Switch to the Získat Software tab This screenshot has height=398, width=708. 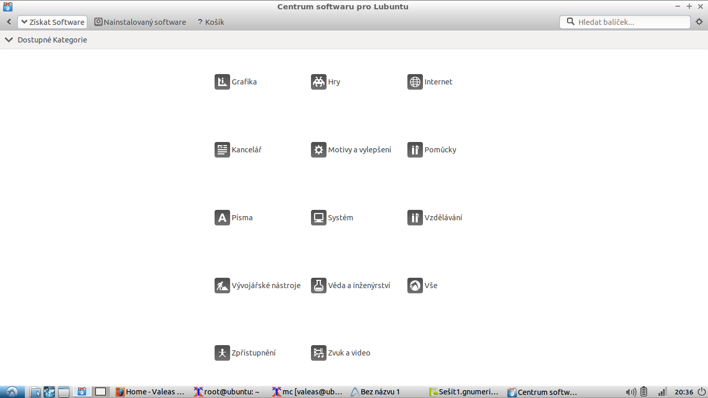click(x=52, y=22)
